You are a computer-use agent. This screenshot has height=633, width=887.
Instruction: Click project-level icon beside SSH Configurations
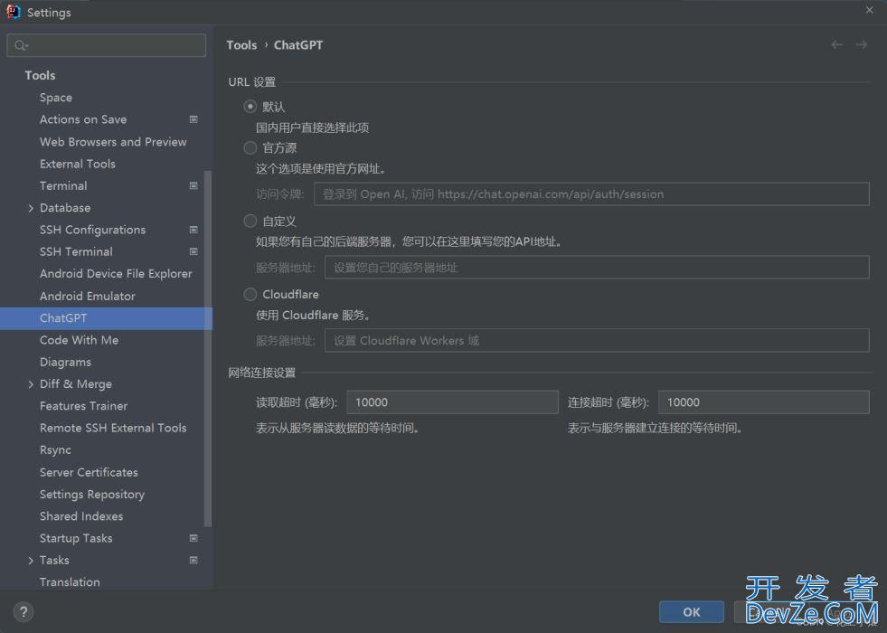(x=193, y=230)
